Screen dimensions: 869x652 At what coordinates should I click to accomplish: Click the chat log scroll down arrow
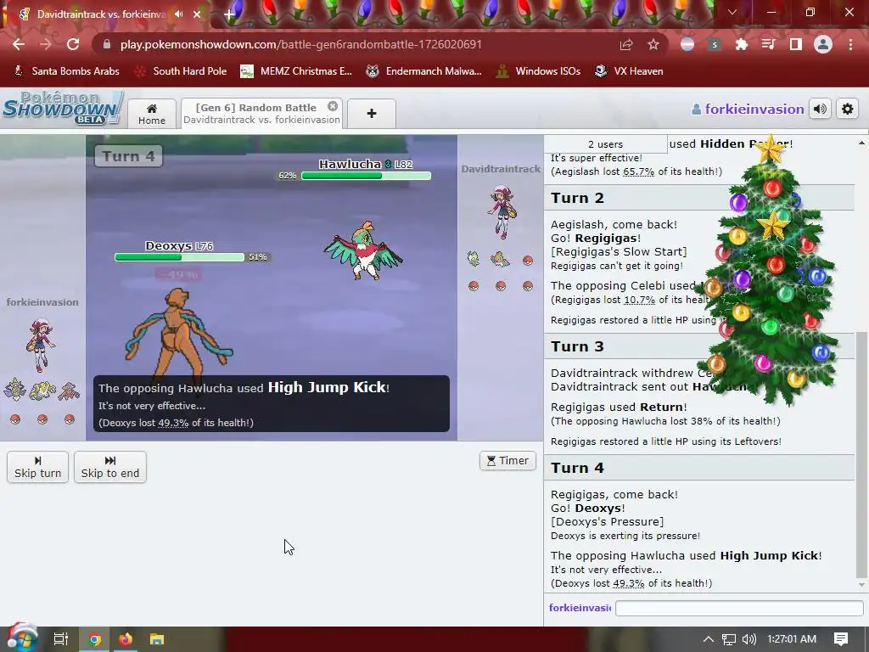861,584
